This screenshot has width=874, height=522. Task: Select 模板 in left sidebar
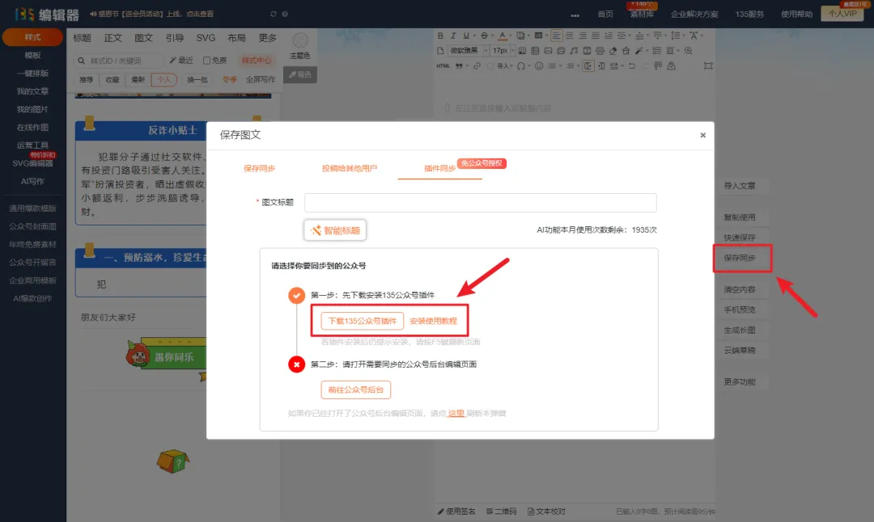click(32, 55)
